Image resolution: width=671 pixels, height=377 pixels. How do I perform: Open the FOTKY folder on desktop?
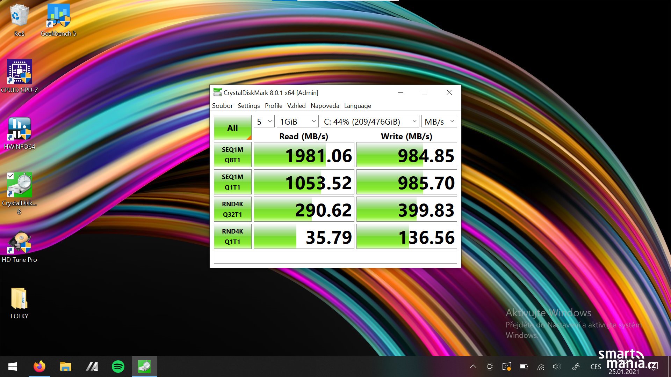(19, 303)
